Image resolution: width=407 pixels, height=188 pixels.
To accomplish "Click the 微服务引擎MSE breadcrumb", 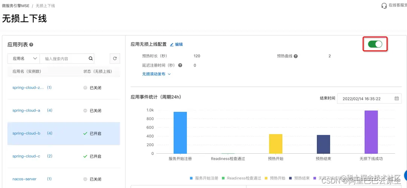I will click(15, 6).
